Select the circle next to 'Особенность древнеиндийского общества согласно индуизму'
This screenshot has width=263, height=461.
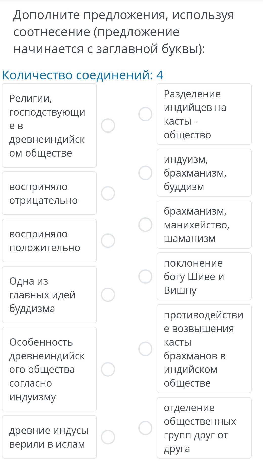(108, 369)
